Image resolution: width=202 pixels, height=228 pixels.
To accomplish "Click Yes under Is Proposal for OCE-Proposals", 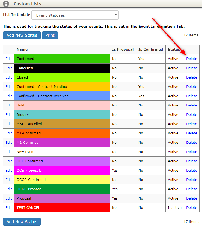I will click(x=115, y=171).
